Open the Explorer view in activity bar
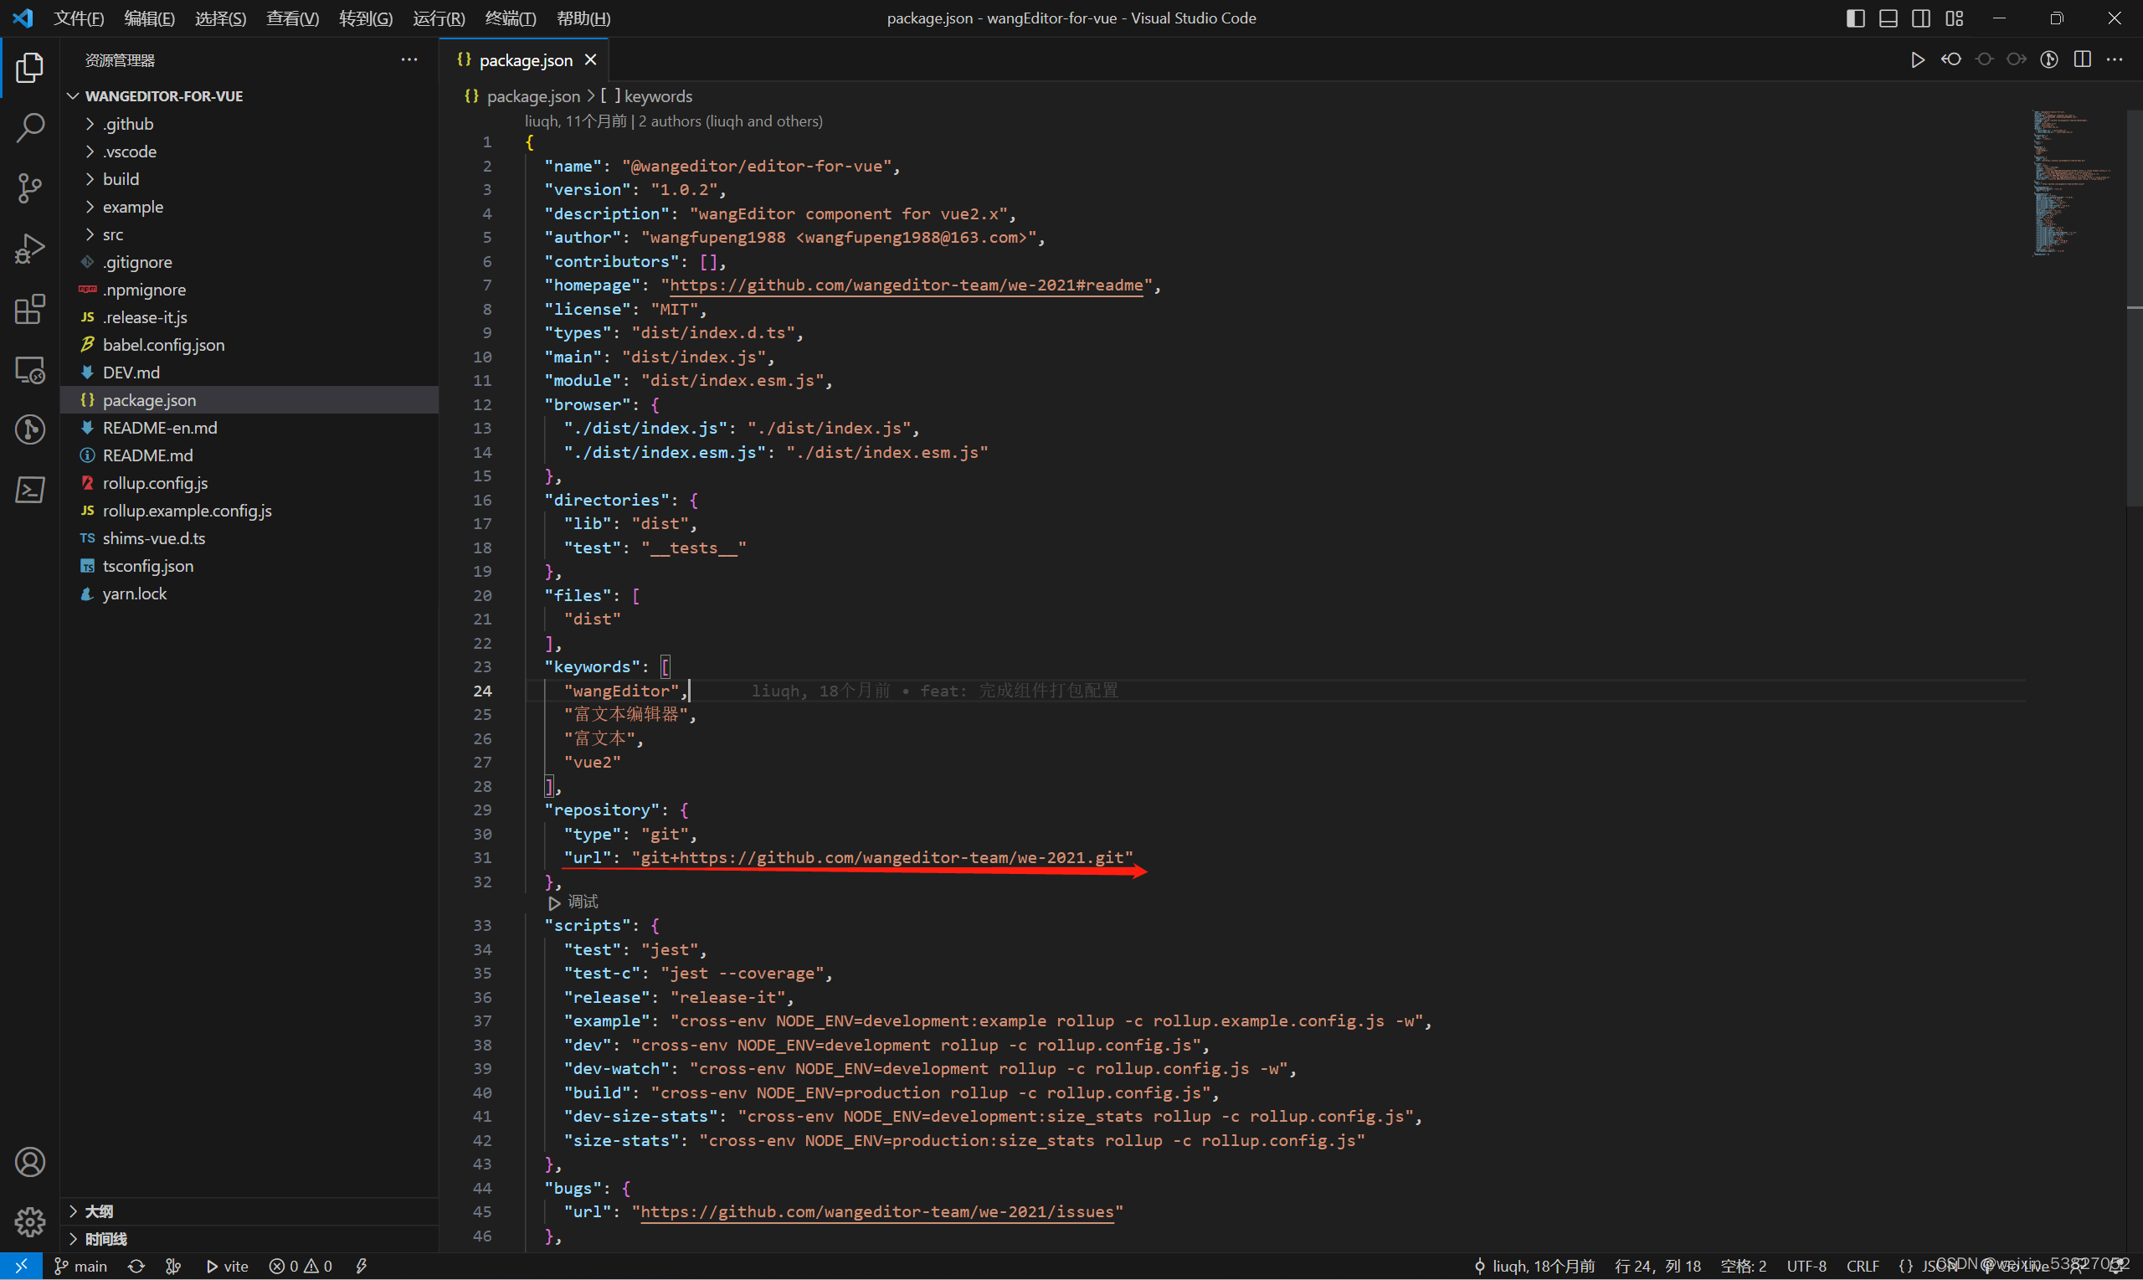The width and height of the screenshot is (2143, 1280). point(29,67)
